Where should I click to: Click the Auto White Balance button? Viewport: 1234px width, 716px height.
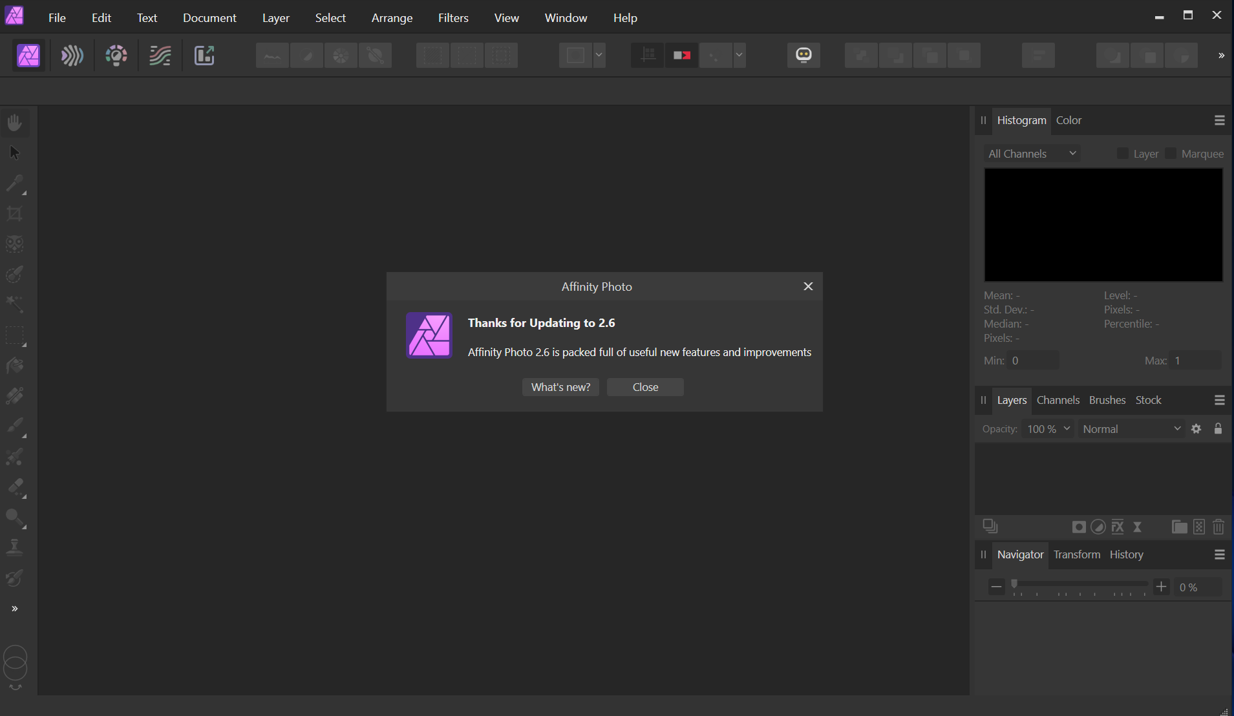point(376,56)
